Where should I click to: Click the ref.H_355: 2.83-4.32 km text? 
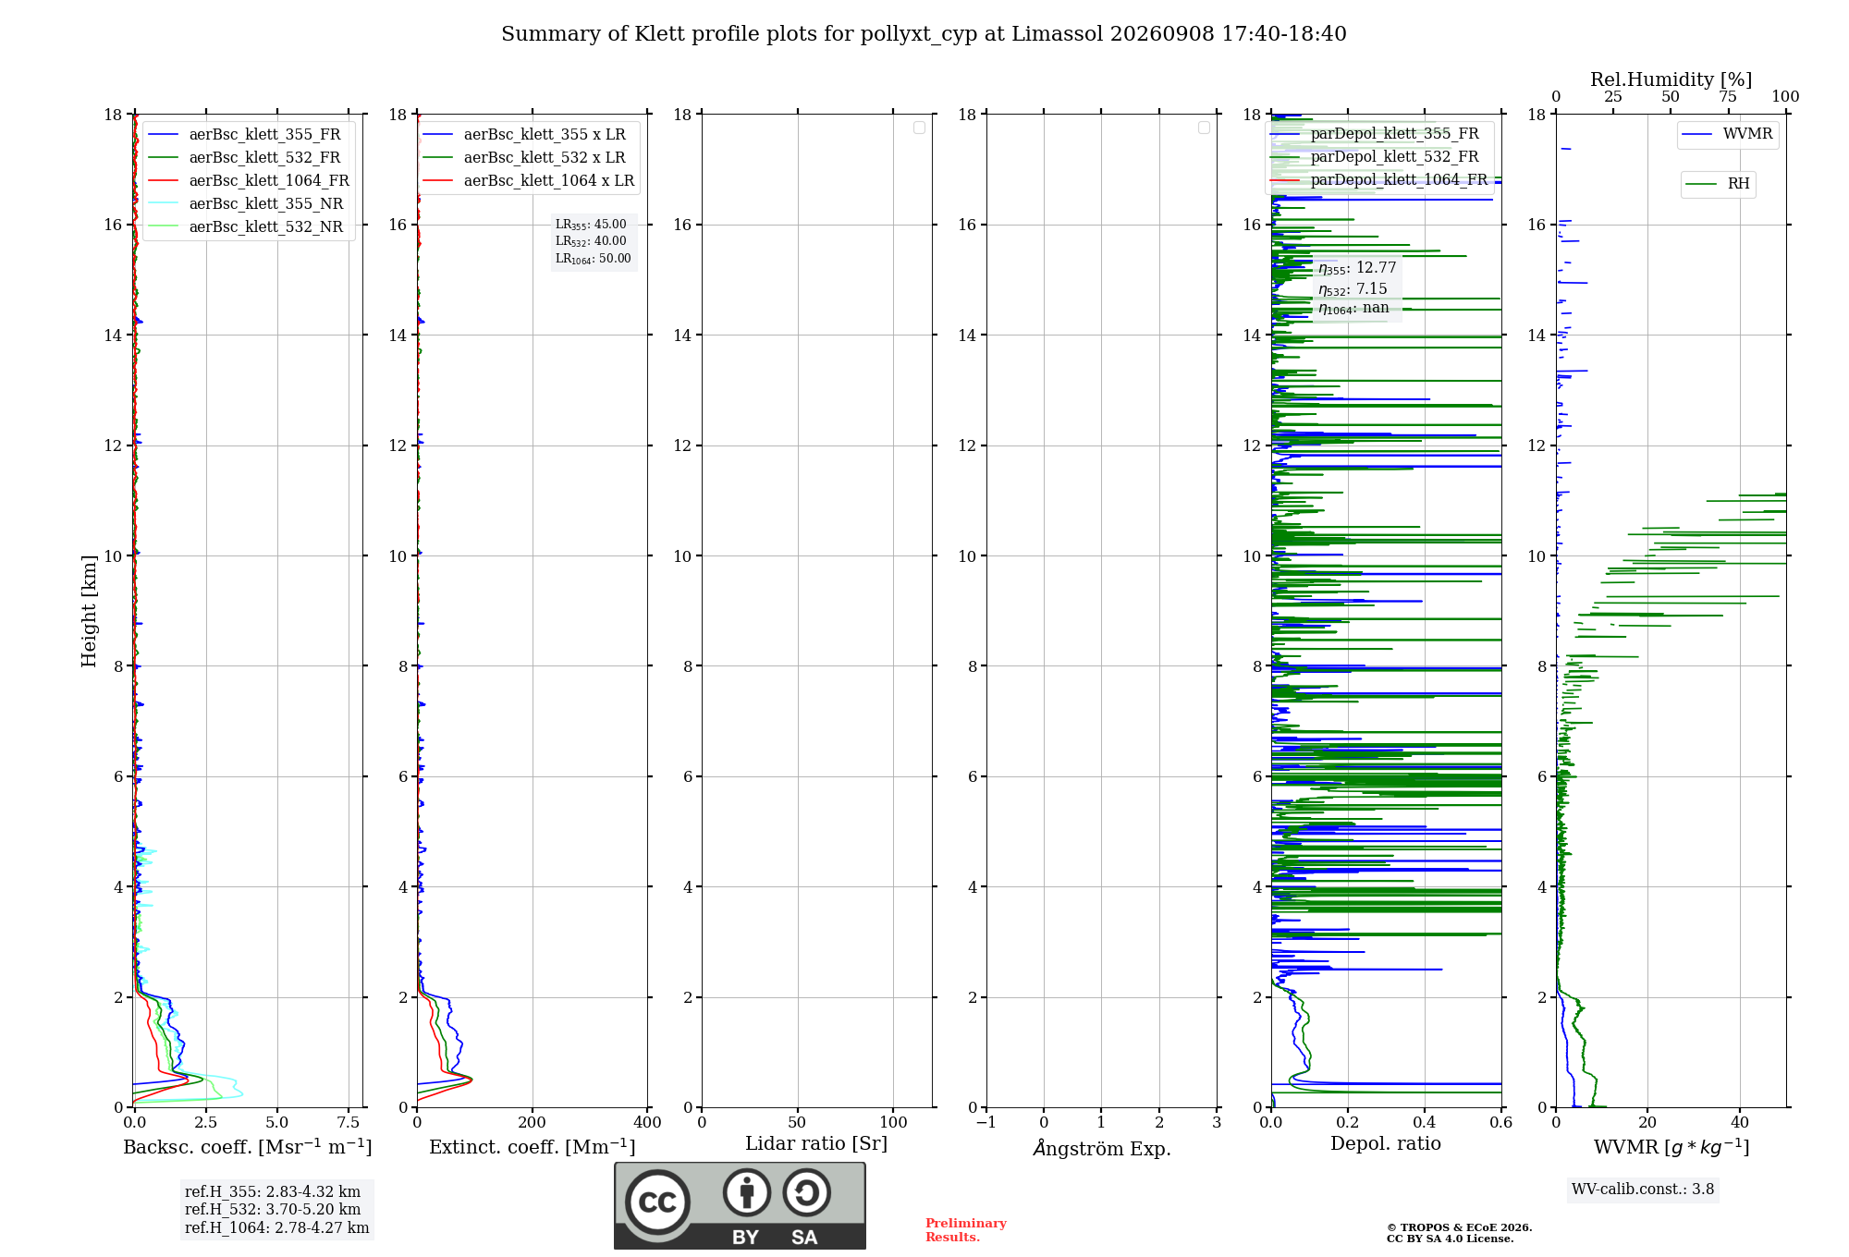point(273,1192)
